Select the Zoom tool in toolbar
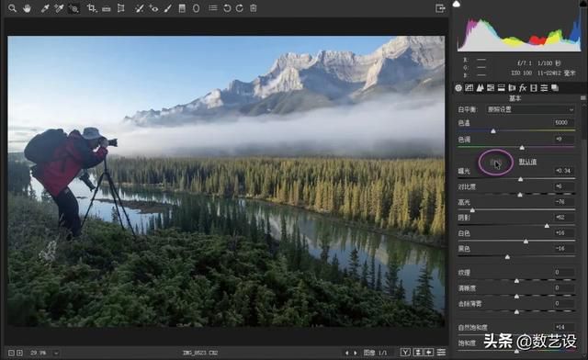 [x=12, y=8]
